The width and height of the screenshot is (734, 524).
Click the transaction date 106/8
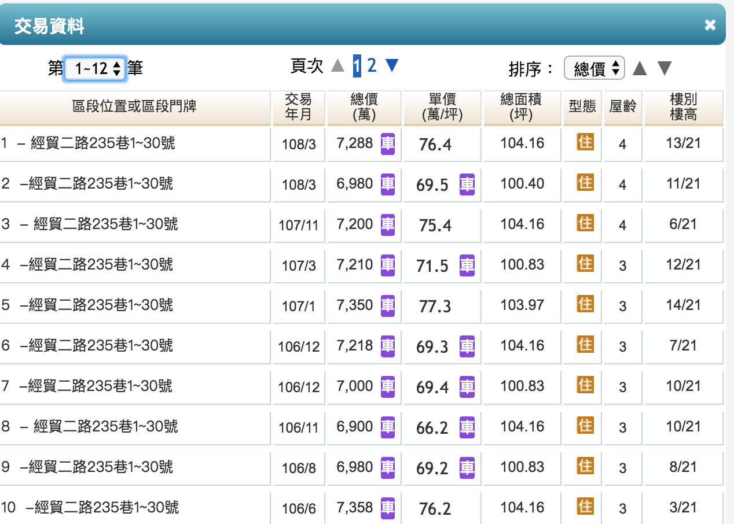299,468
